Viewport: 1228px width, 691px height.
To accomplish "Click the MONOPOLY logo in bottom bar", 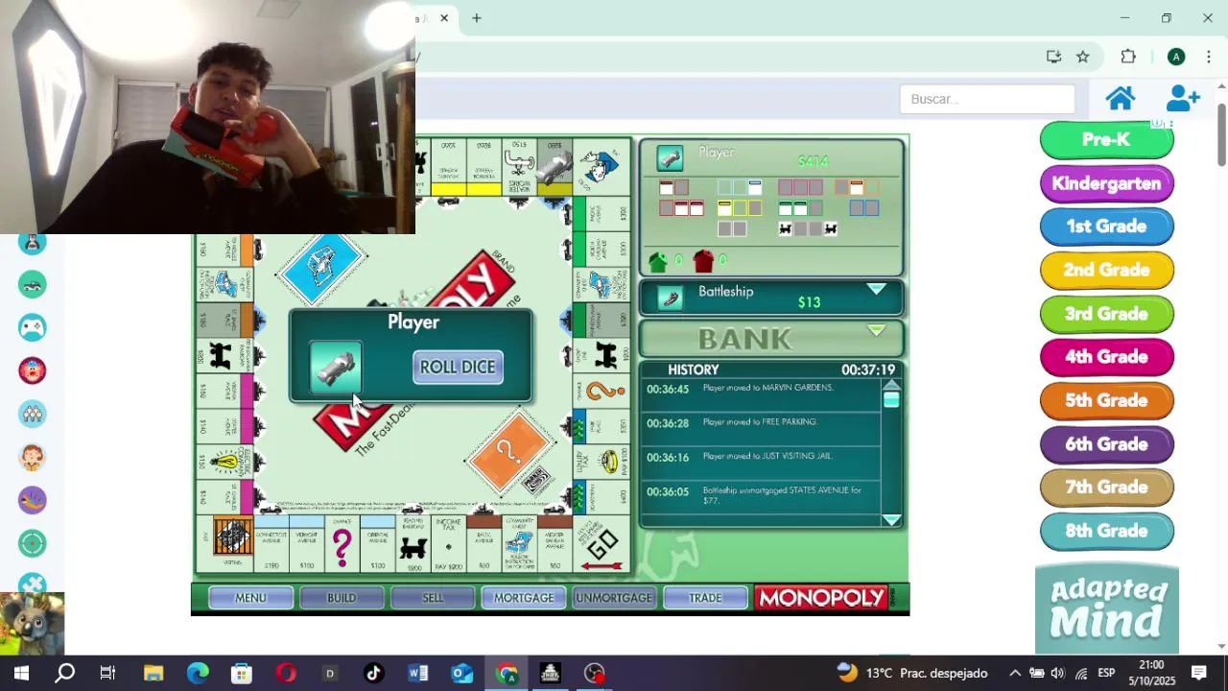I will 820,598.
